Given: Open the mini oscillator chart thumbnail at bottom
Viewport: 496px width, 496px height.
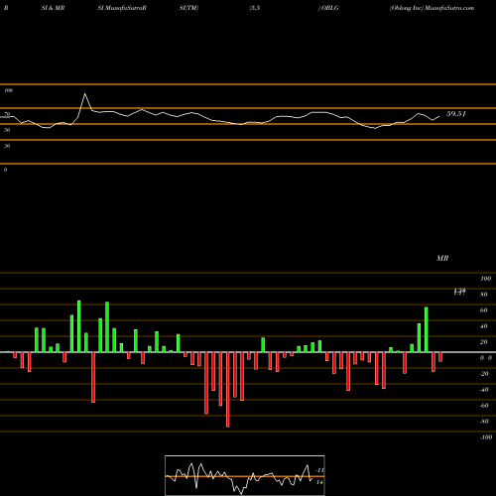Looking at the screenshot, I should point(245,475).
